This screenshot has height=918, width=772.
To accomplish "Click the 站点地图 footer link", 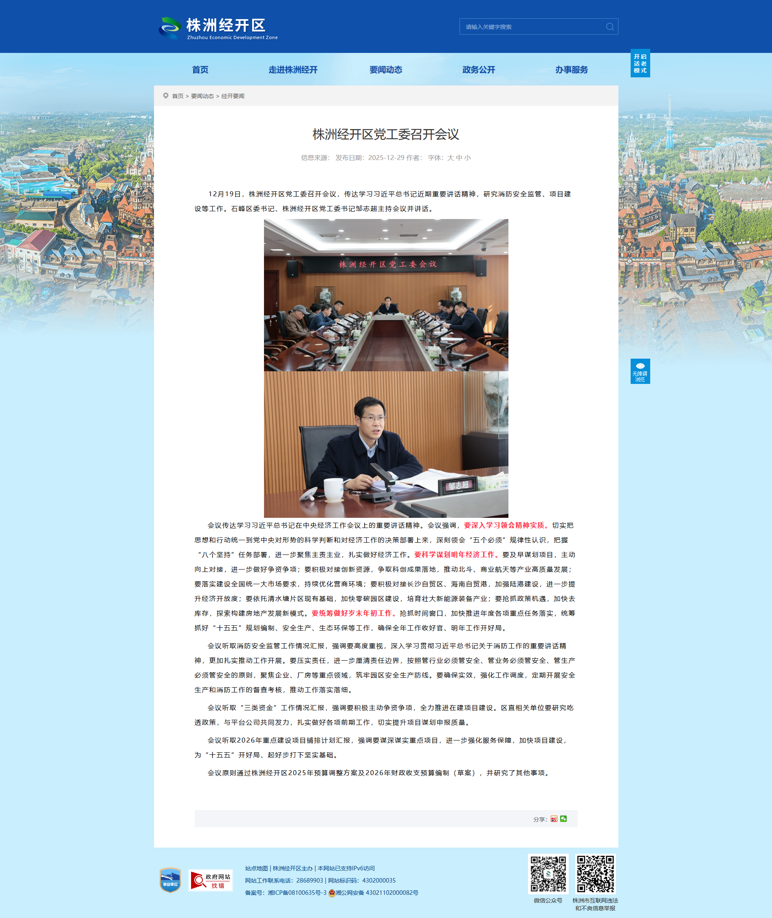I will pyautogui.click(x=256, y=868).
